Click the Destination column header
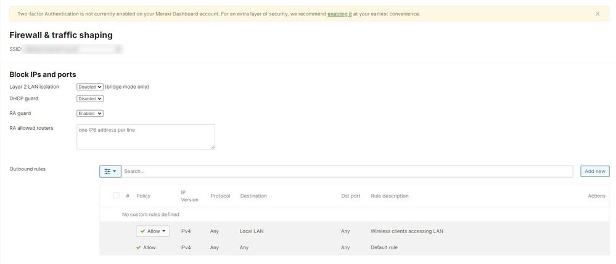Viewport: 616px width, 264px height. pyautogui.click(x=253, y=196)
